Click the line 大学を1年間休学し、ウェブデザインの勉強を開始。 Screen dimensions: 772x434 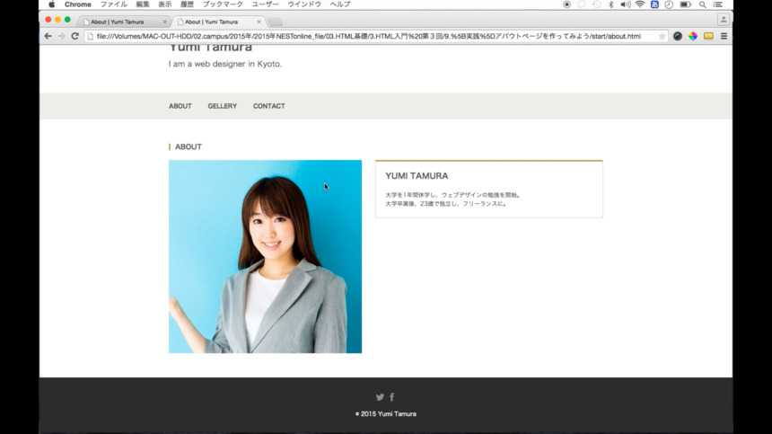(453, 195)
